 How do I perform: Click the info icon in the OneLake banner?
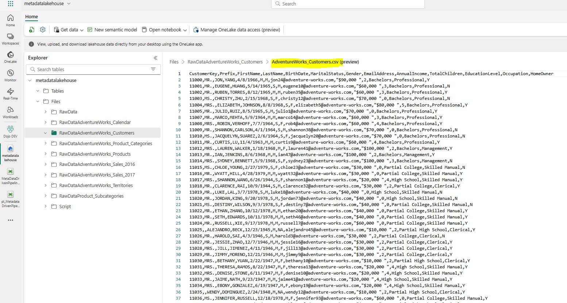click(31, 44)
